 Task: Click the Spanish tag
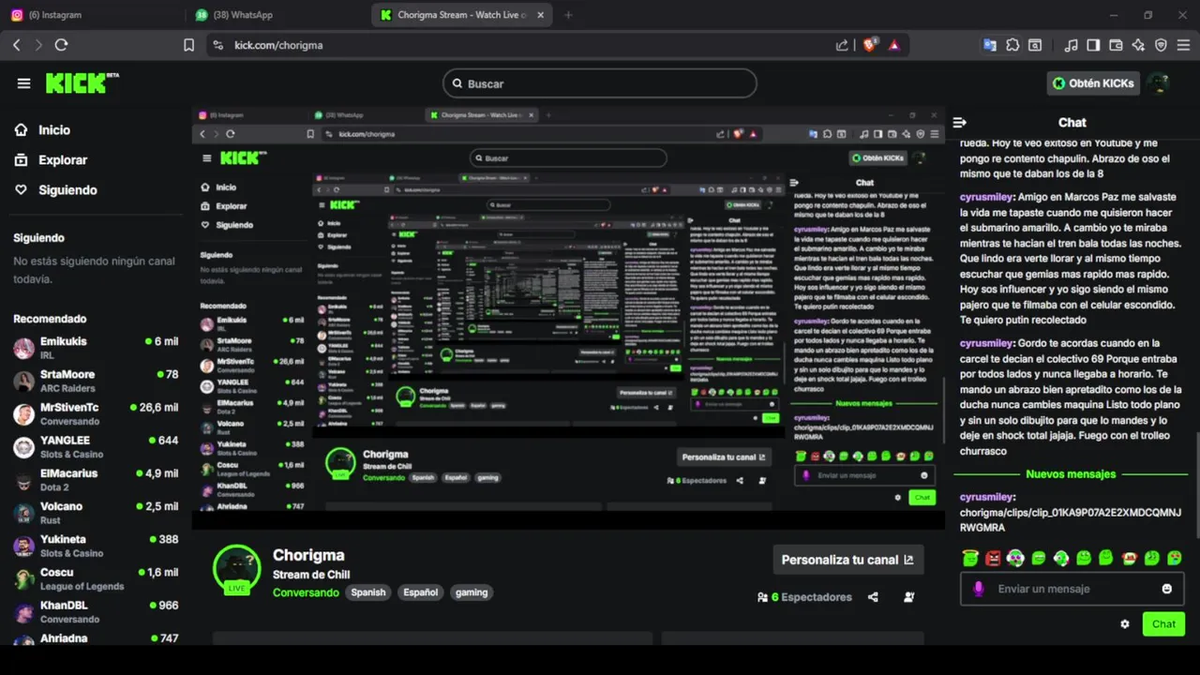click(368, 592)
